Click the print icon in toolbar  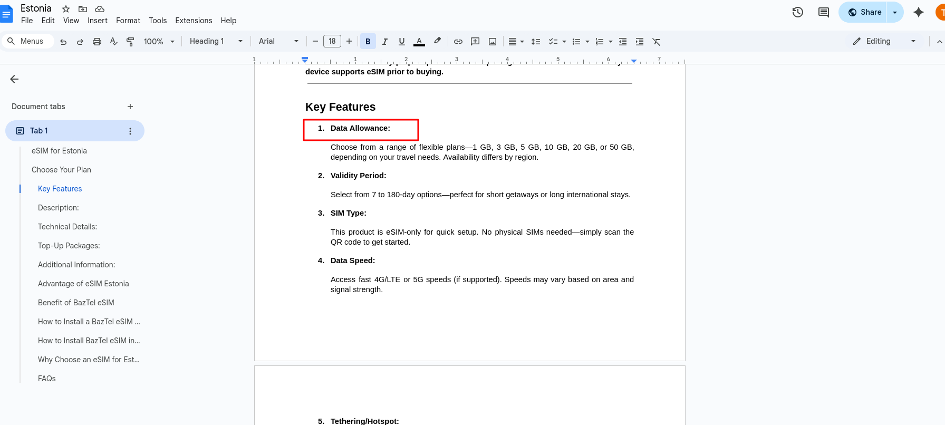97,42
